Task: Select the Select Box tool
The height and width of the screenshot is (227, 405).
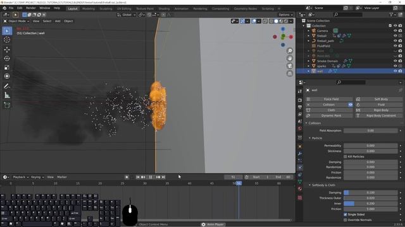Action: [x=7, y=31]
